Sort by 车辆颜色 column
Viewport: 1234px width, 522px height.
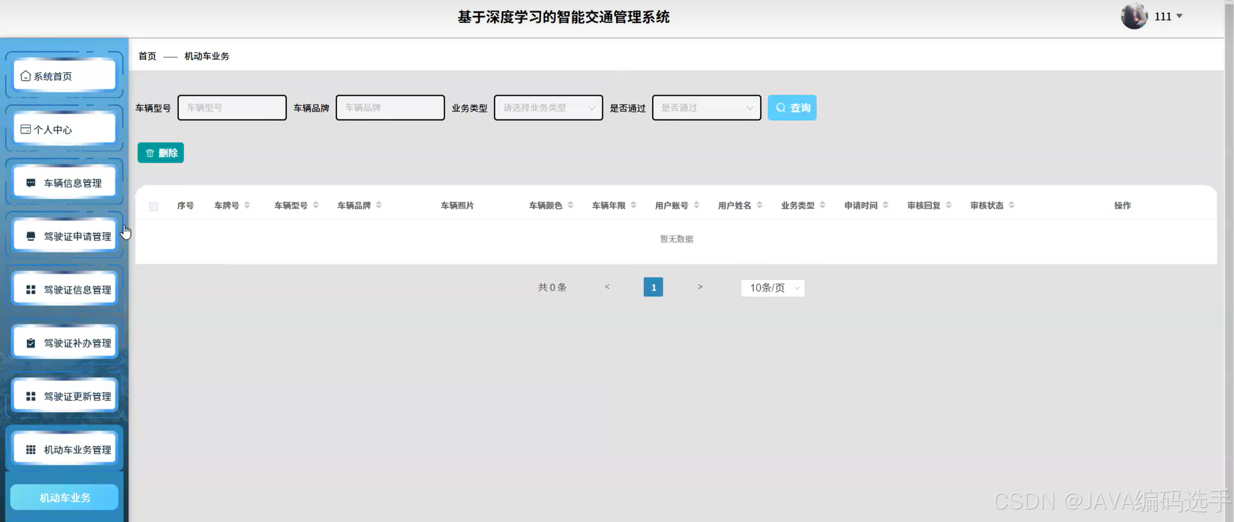pos(570,205)
